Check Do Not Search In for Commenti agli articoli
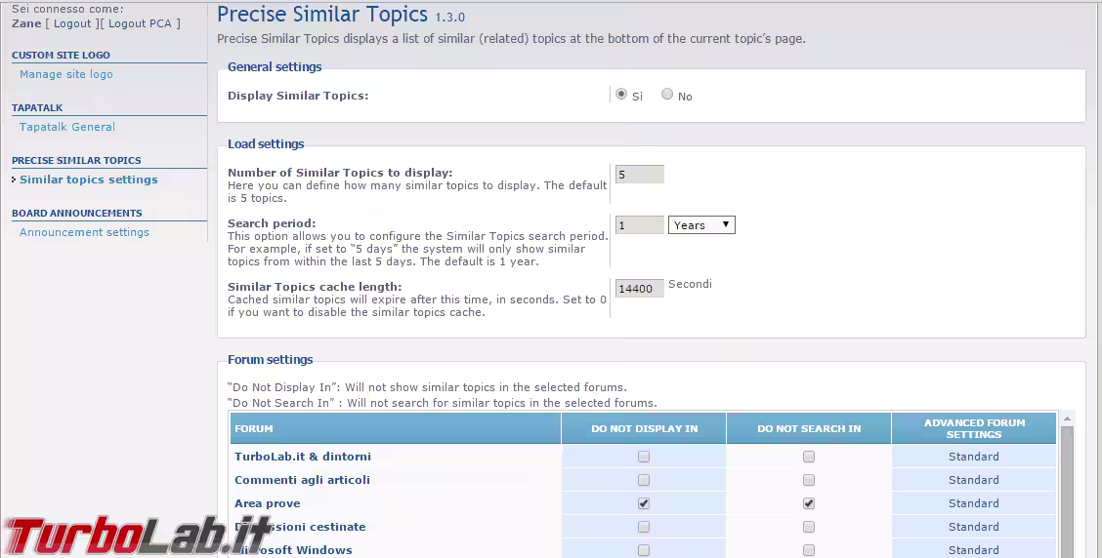The height and width of the screenshot is (558, 1102). coord(809,480)
